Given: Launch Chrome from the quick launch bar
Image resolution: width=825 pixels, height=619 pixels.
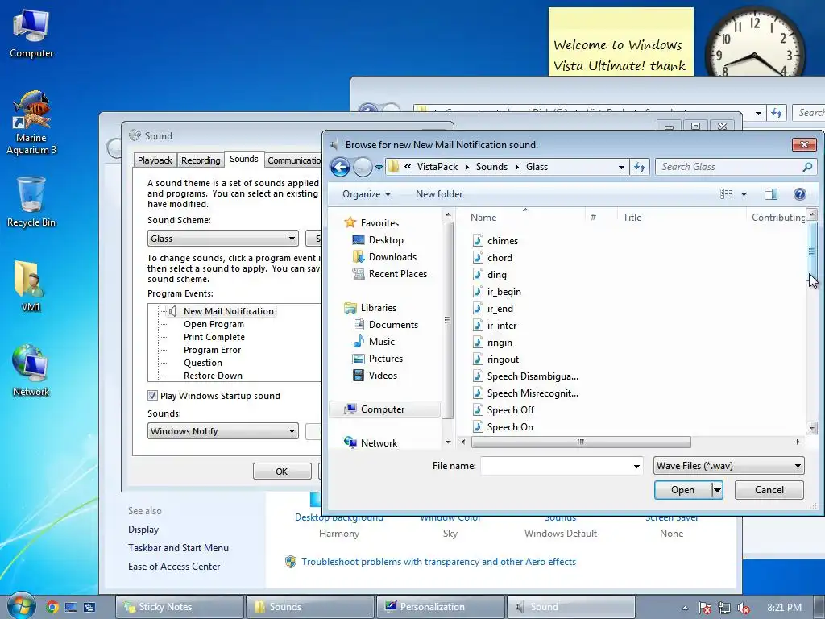Looking at the screenshot, I should click(x=52, y=607).
